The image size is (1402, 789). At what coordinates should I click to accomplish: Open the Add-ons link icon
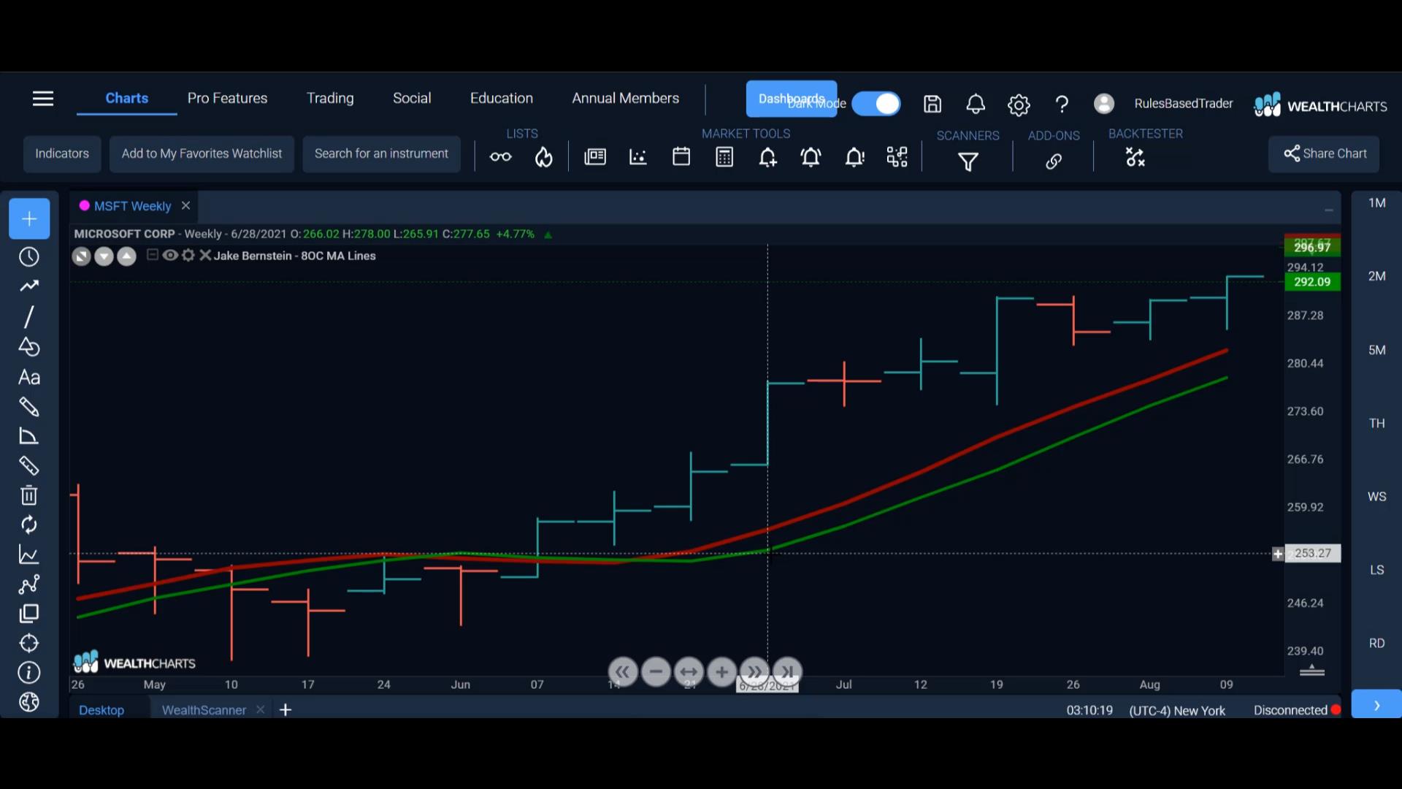[x=1054, y=161]
